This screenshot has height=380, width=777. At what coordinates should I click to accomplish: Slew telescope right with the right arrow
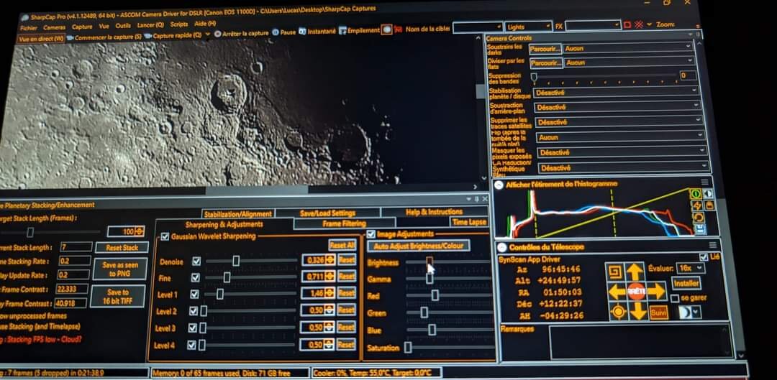(x=657, y=291)
